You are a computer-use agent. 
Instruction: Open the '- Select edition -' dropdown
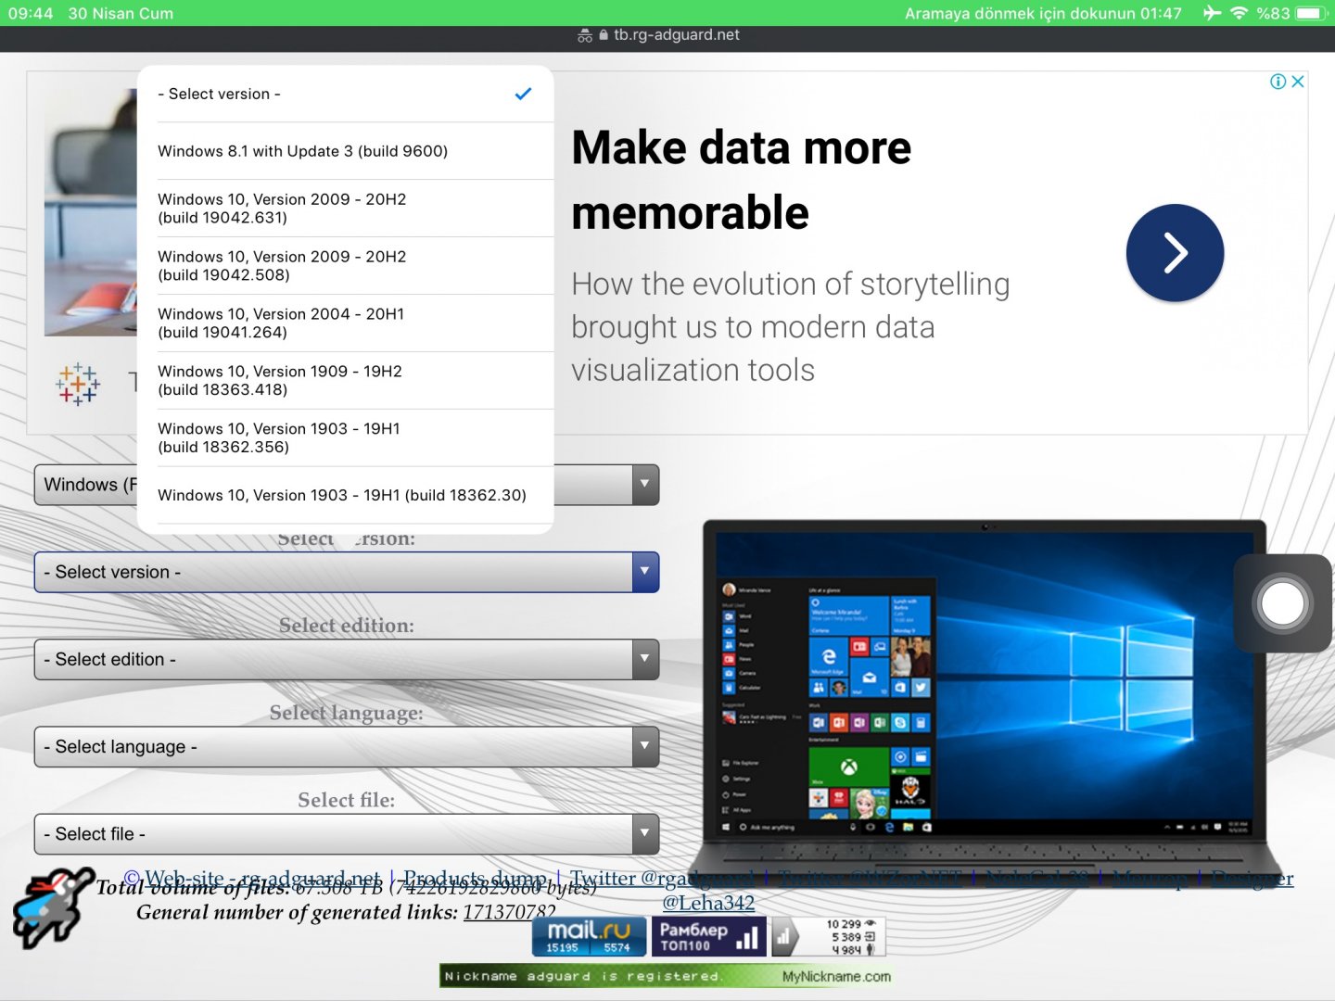pyautogui.click(x=347, y=659)
